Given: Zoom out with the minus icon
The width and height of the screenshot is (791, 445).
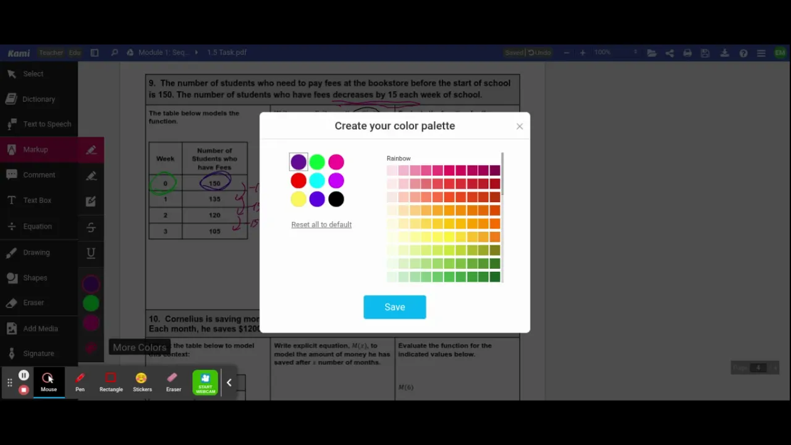Looking at the screenshot, I should (566, 53).
